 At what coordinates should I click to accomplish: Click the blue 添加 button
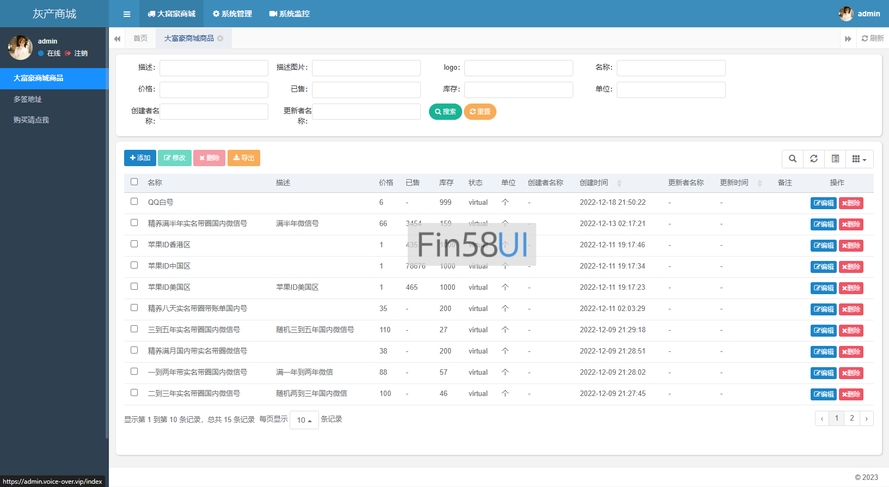tap(140, 158)
